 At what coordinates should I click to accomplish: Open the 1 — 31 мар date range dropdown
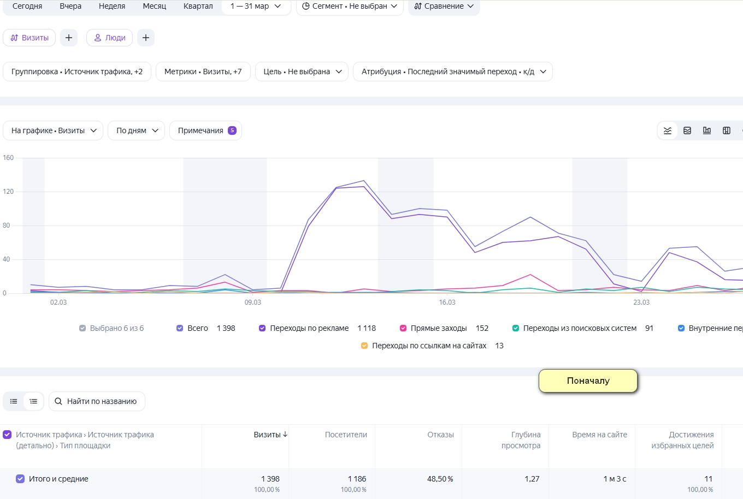click(x=256, y=7)
